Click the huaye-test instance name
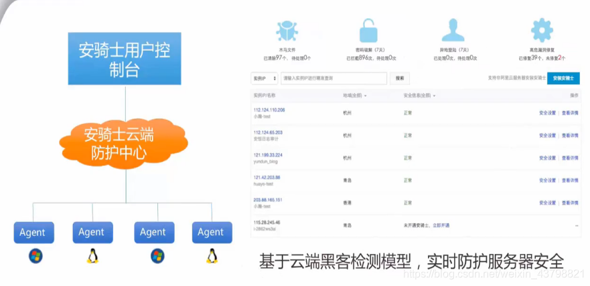 tap(263, 184)
